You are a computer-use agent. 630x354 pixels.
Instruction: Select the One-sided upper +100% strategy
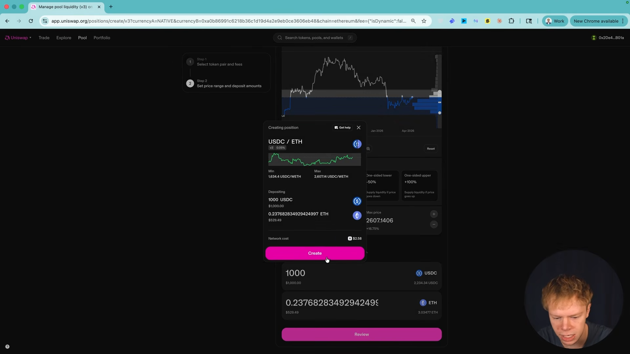[419, 186]
